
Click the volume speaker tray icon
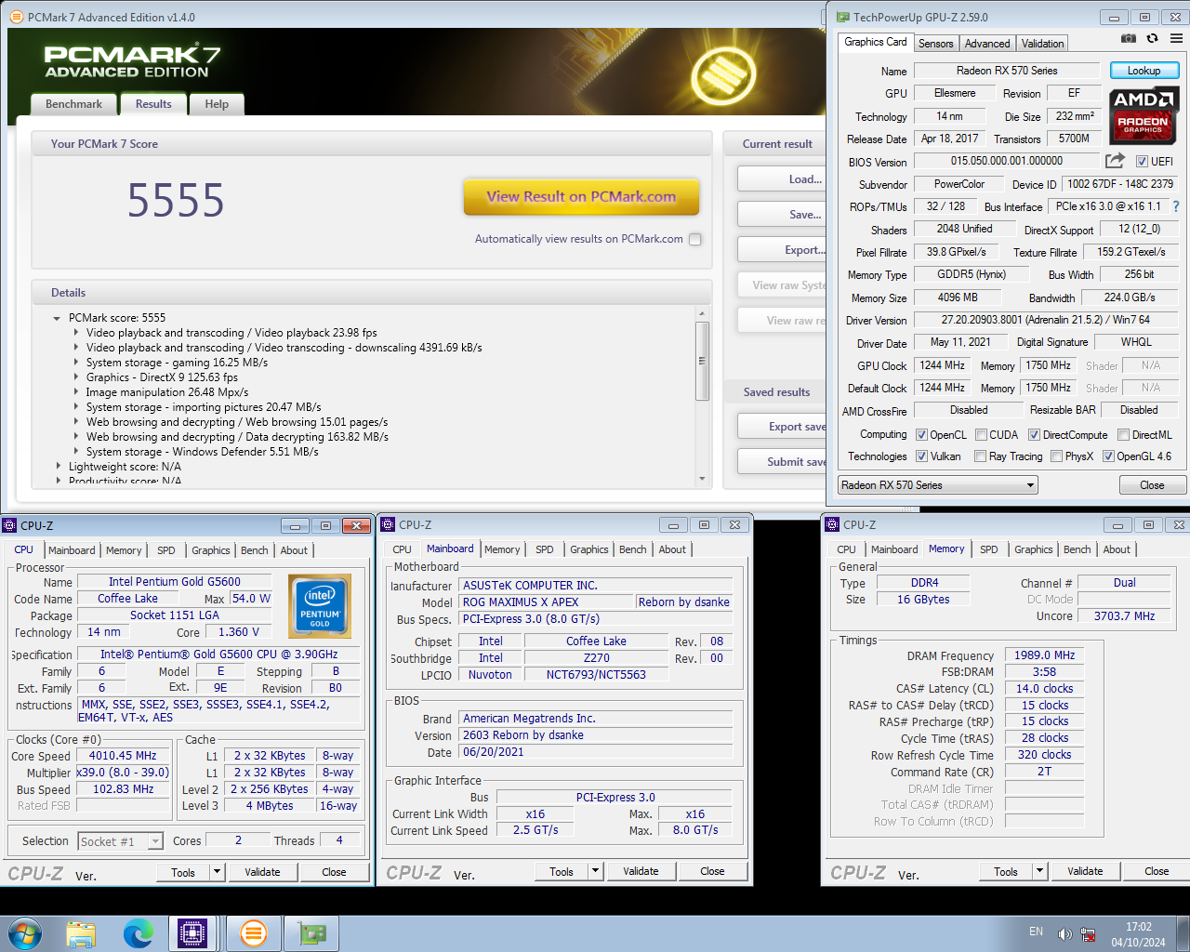1064,934
